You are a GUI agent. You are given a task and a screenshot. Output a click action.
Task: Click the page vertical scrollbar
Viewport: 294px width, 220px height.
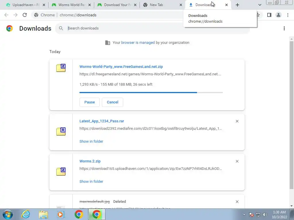point(291,115)
